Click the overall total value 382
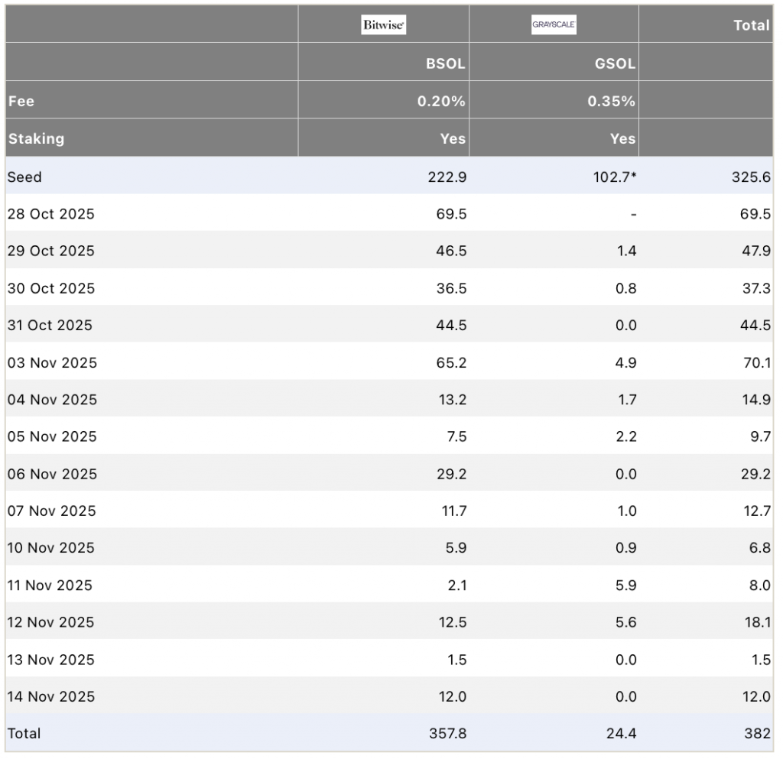Viewport: 783px width, 759px height. [757, 733]
